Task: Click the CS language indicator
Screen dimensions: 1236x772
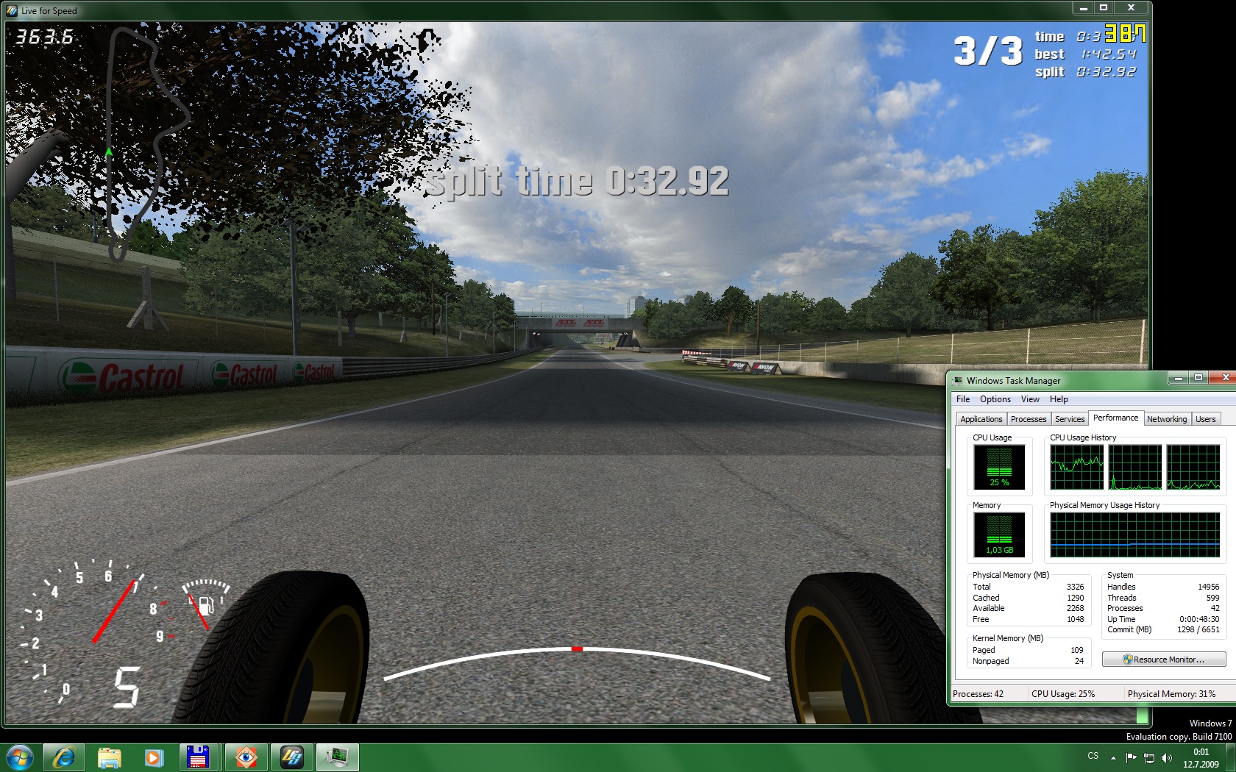Action: pos(1093,756)
